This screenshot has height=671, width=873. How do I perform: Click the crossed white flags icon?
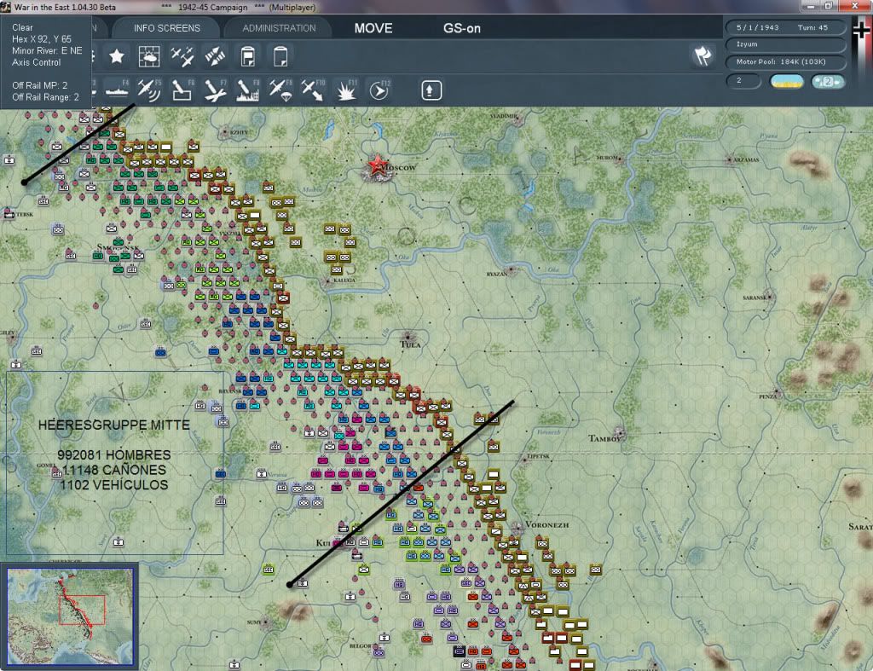tap(702, 55)
